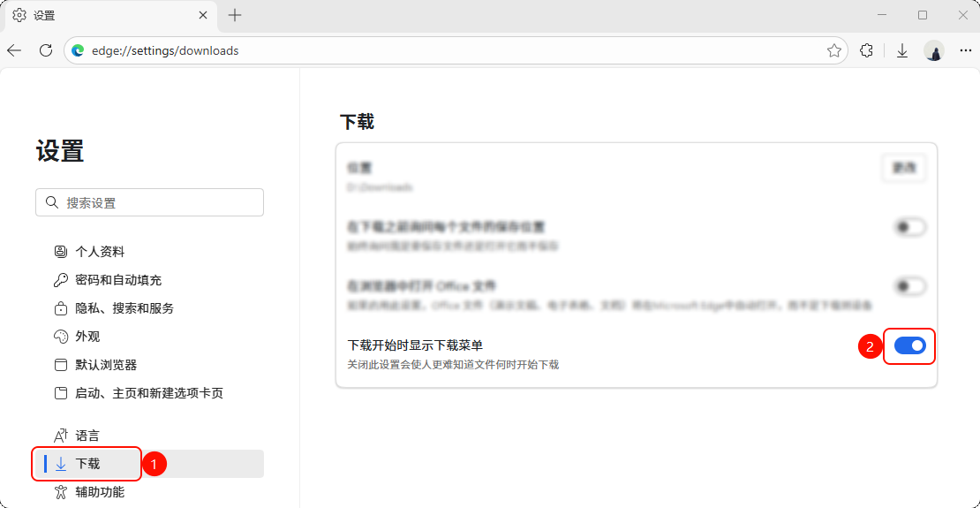
Task: Click the user profile avatar
Action: [934, 51]
